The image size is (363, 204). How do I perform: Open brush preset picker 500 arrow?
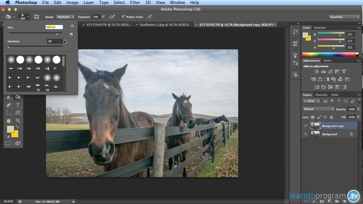[28, 17]
